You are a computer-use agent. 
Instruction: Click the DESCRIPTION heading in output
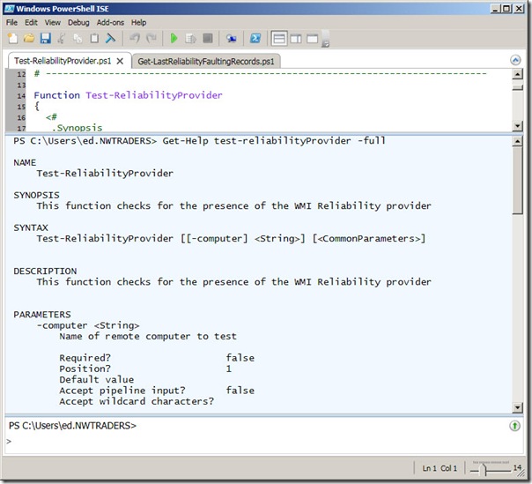45,271
